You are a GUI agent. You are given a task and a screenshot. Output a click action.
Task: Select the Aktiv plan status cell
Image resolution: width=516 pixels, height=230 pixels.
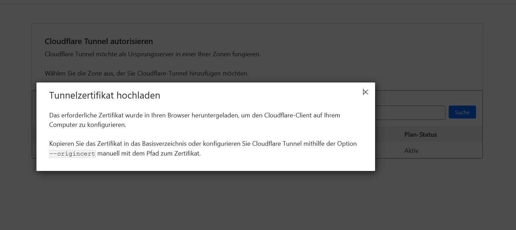(x=411, y=151)
